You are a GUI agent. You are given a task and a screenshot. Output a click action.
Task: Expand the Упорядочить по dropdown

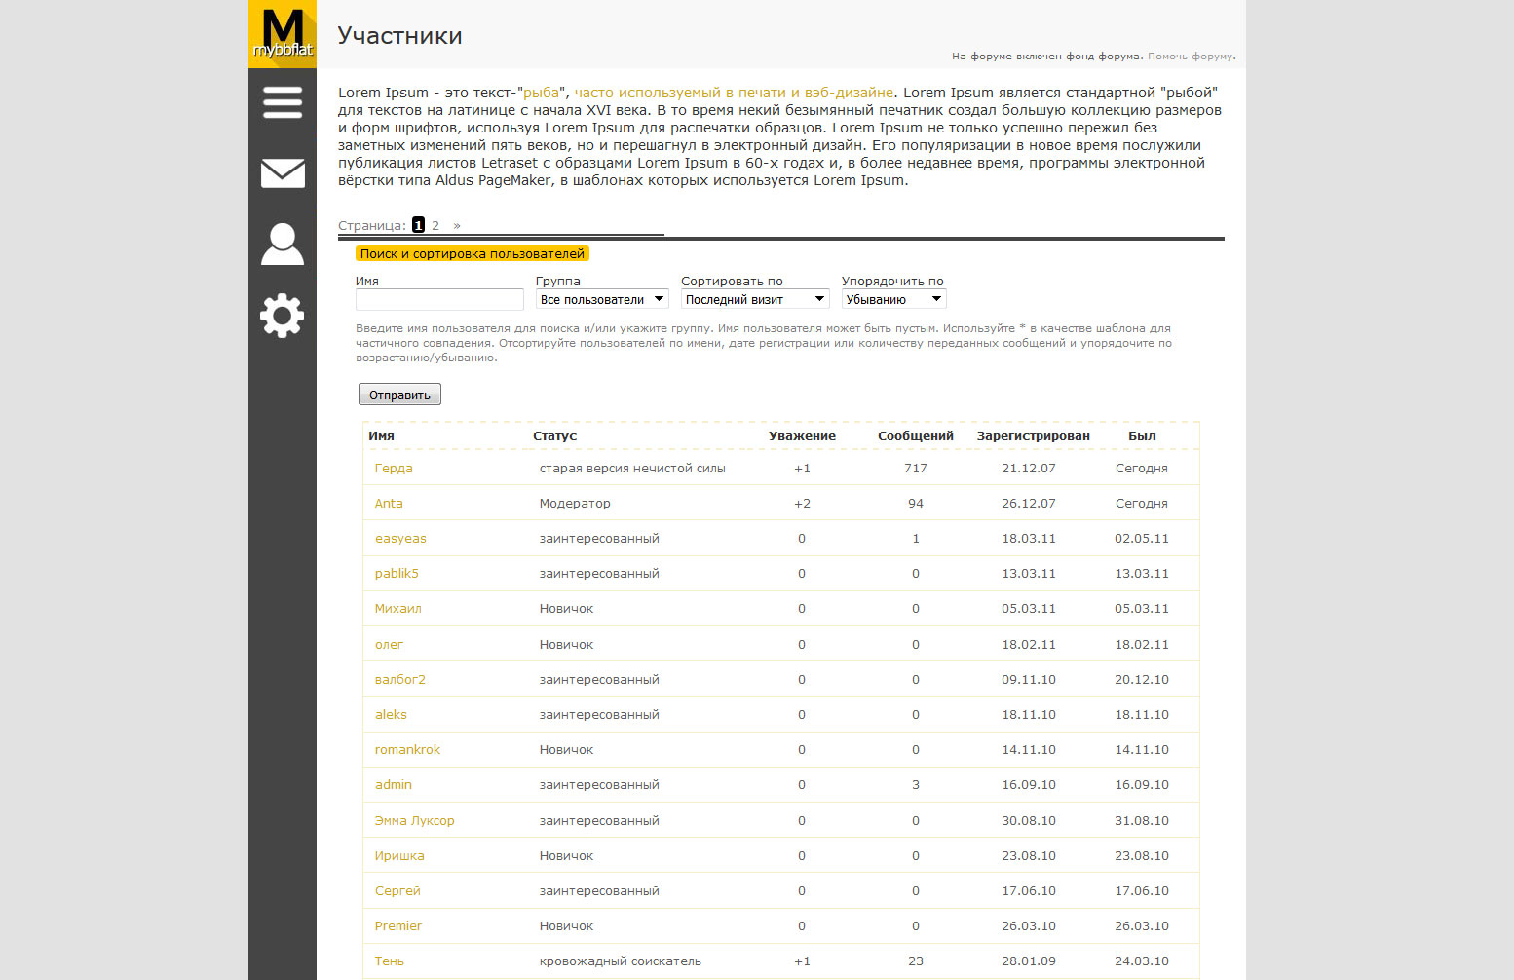pos(893,299)
